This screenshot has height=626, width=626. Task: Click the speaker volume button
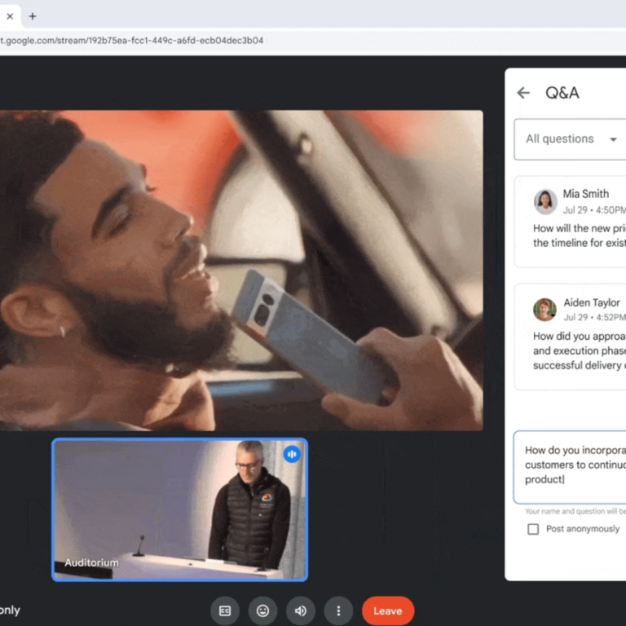[301, 611]
